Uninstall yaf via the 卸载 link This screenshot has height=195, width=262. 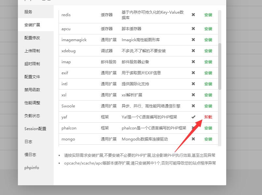(x=208, y=117)
